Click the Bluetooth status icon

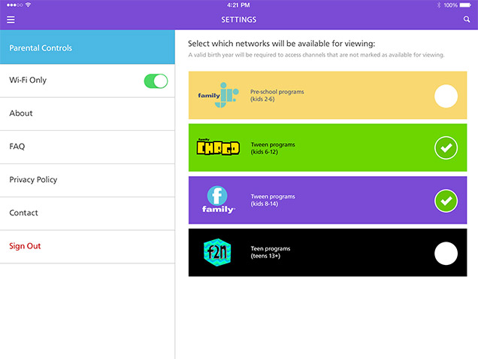click(439, 5)
